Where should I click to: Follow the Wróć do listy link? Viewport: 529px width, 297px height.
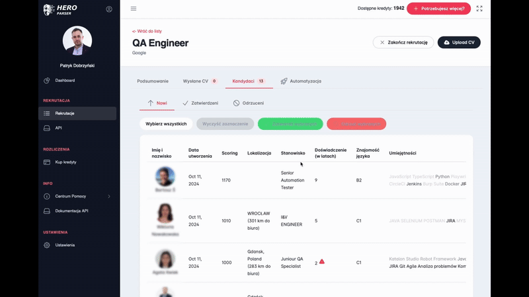pos(147,31)
